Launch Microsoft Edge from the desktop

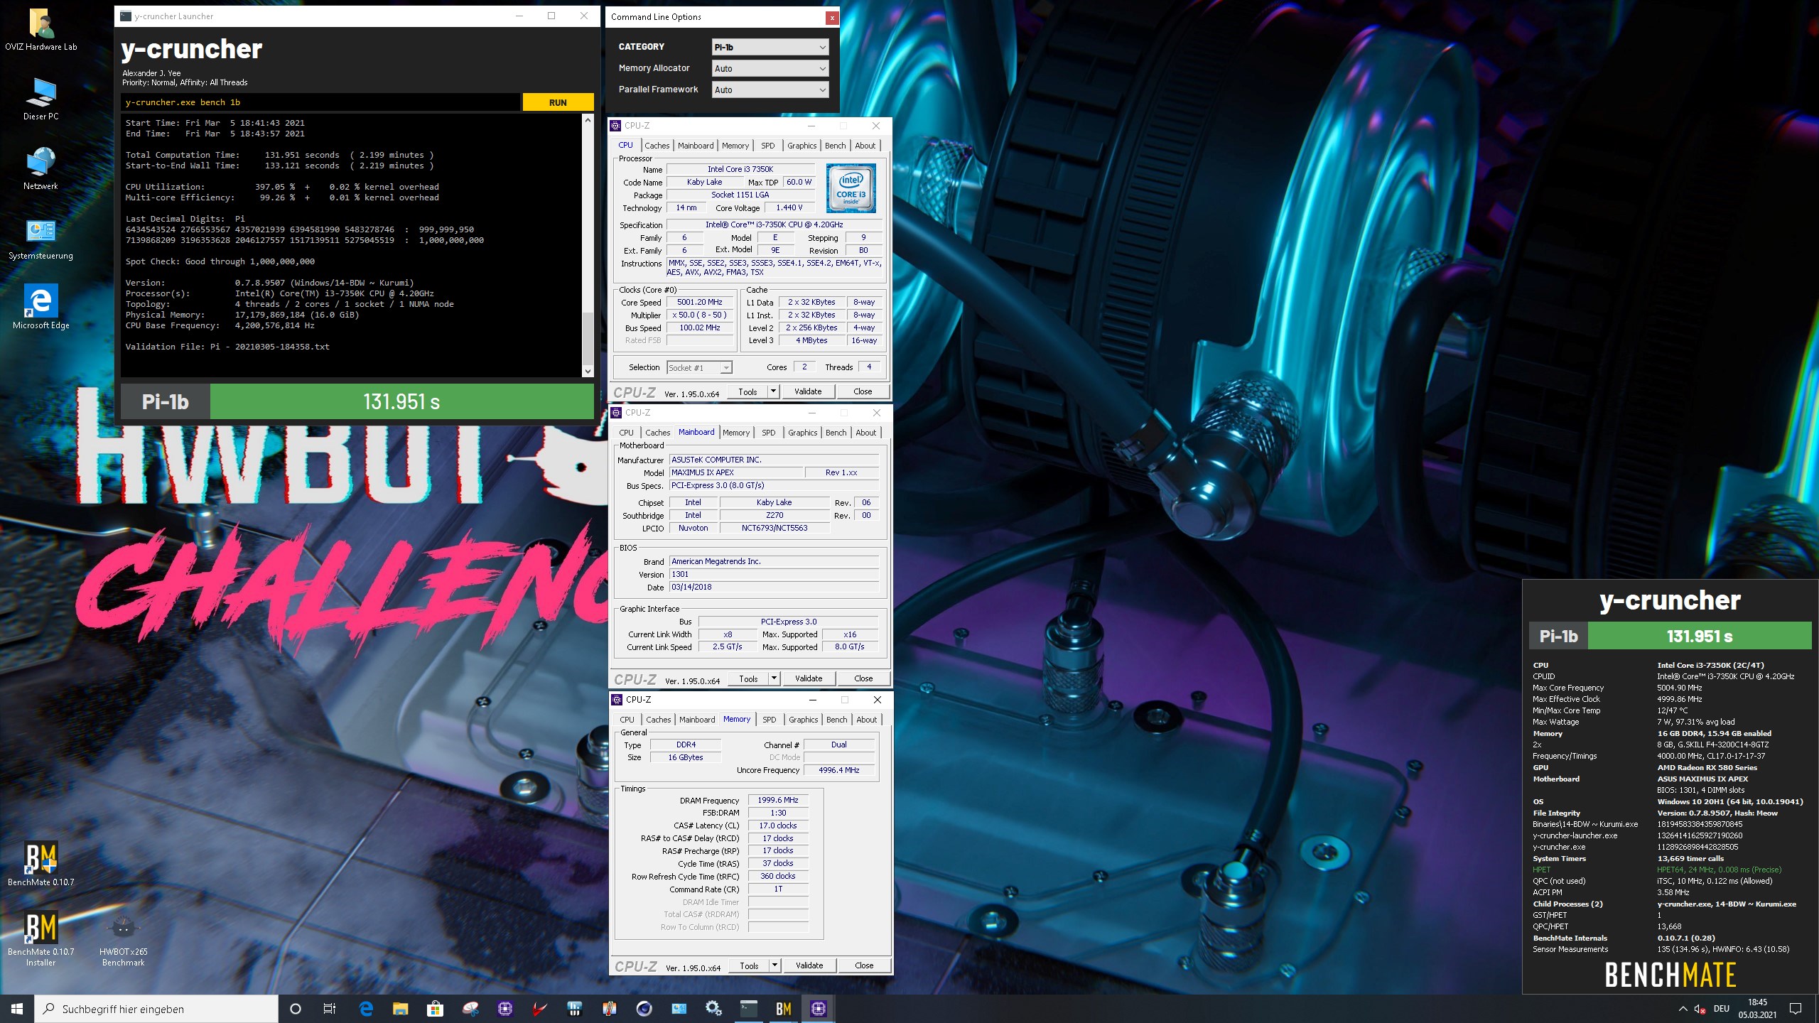coord(41,307)
